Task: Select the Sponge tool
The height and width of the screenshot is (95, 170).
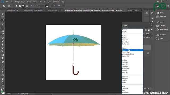Action: (3, 62)
